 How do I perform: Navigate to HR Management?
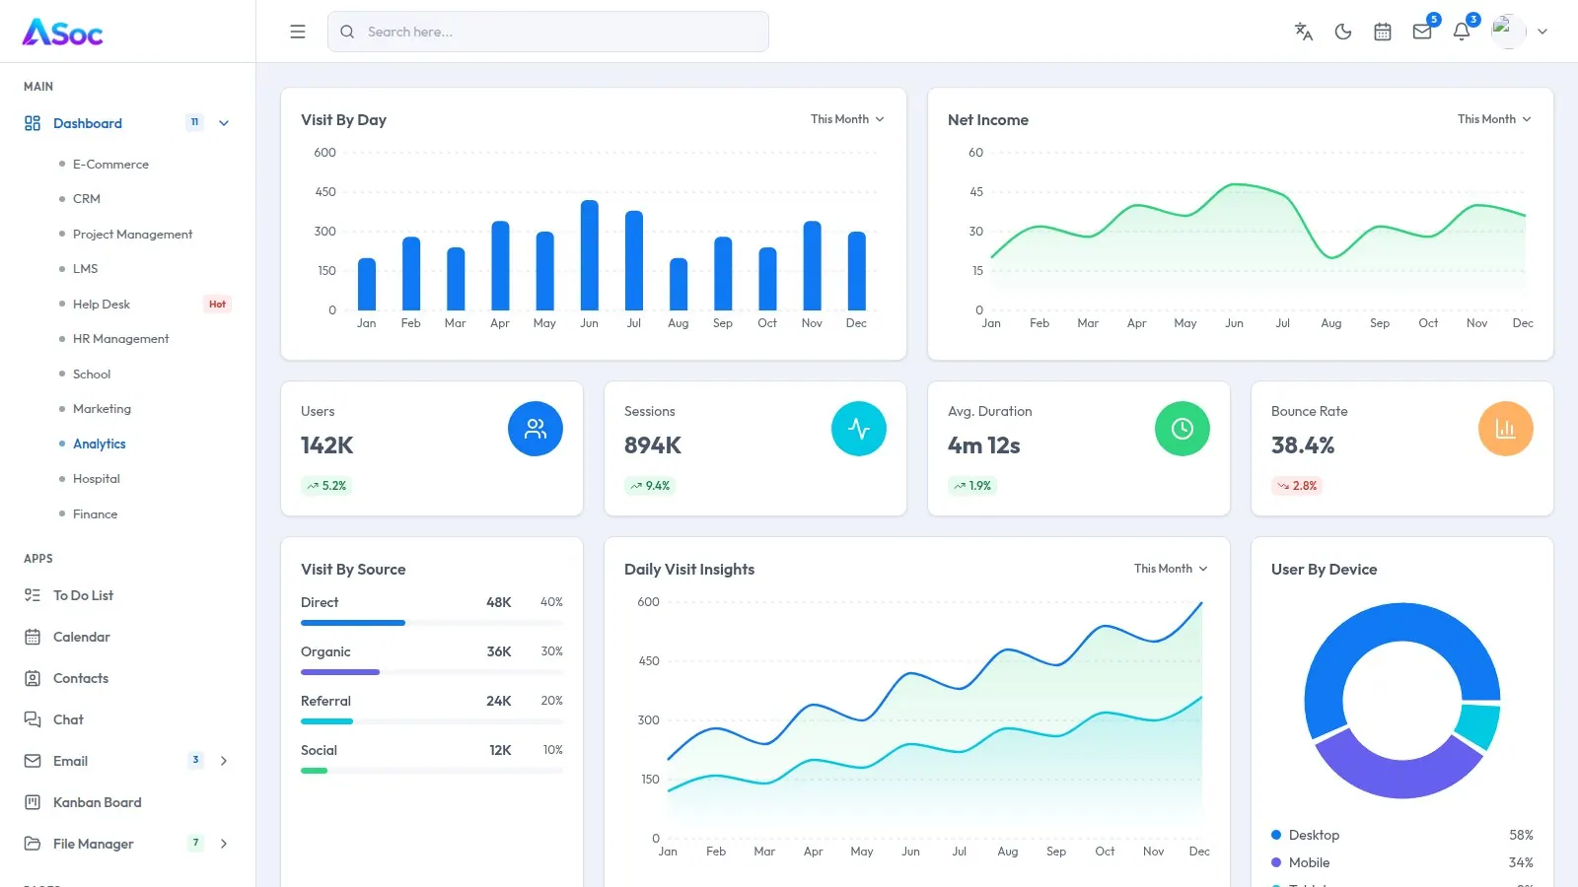click(120, 339)
